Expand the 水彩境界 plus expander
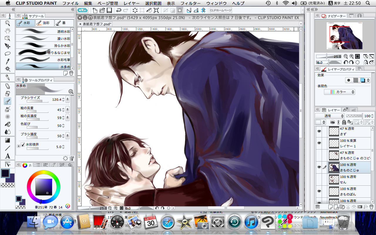Viewport: 376px width, 235px height. click(x=19, y=146)
